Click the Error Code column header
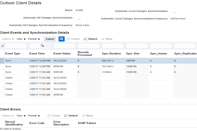 (x=37, y=123)
